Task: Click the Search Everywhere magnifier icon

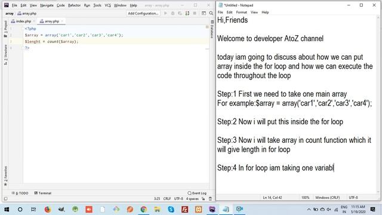Action: (211, 13)
